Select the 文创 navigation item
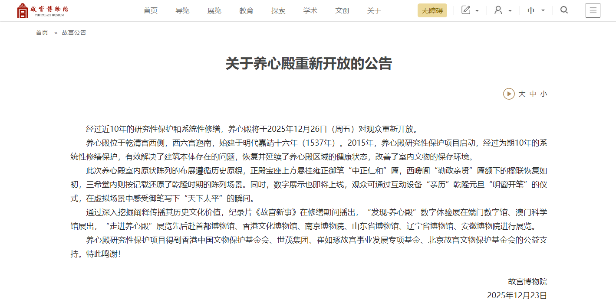Viewport: 616px width, 306px height. [x=342, y=10]
